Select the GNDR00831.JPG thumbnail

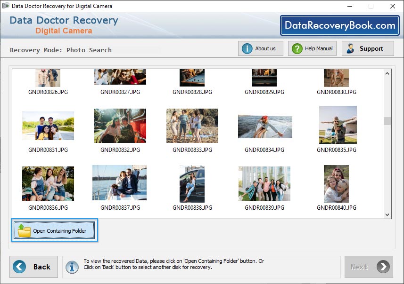pyautogui.click(x=48, y=126)
